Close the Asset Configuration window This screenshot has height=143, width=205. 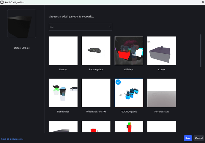[x=203, y=2]
